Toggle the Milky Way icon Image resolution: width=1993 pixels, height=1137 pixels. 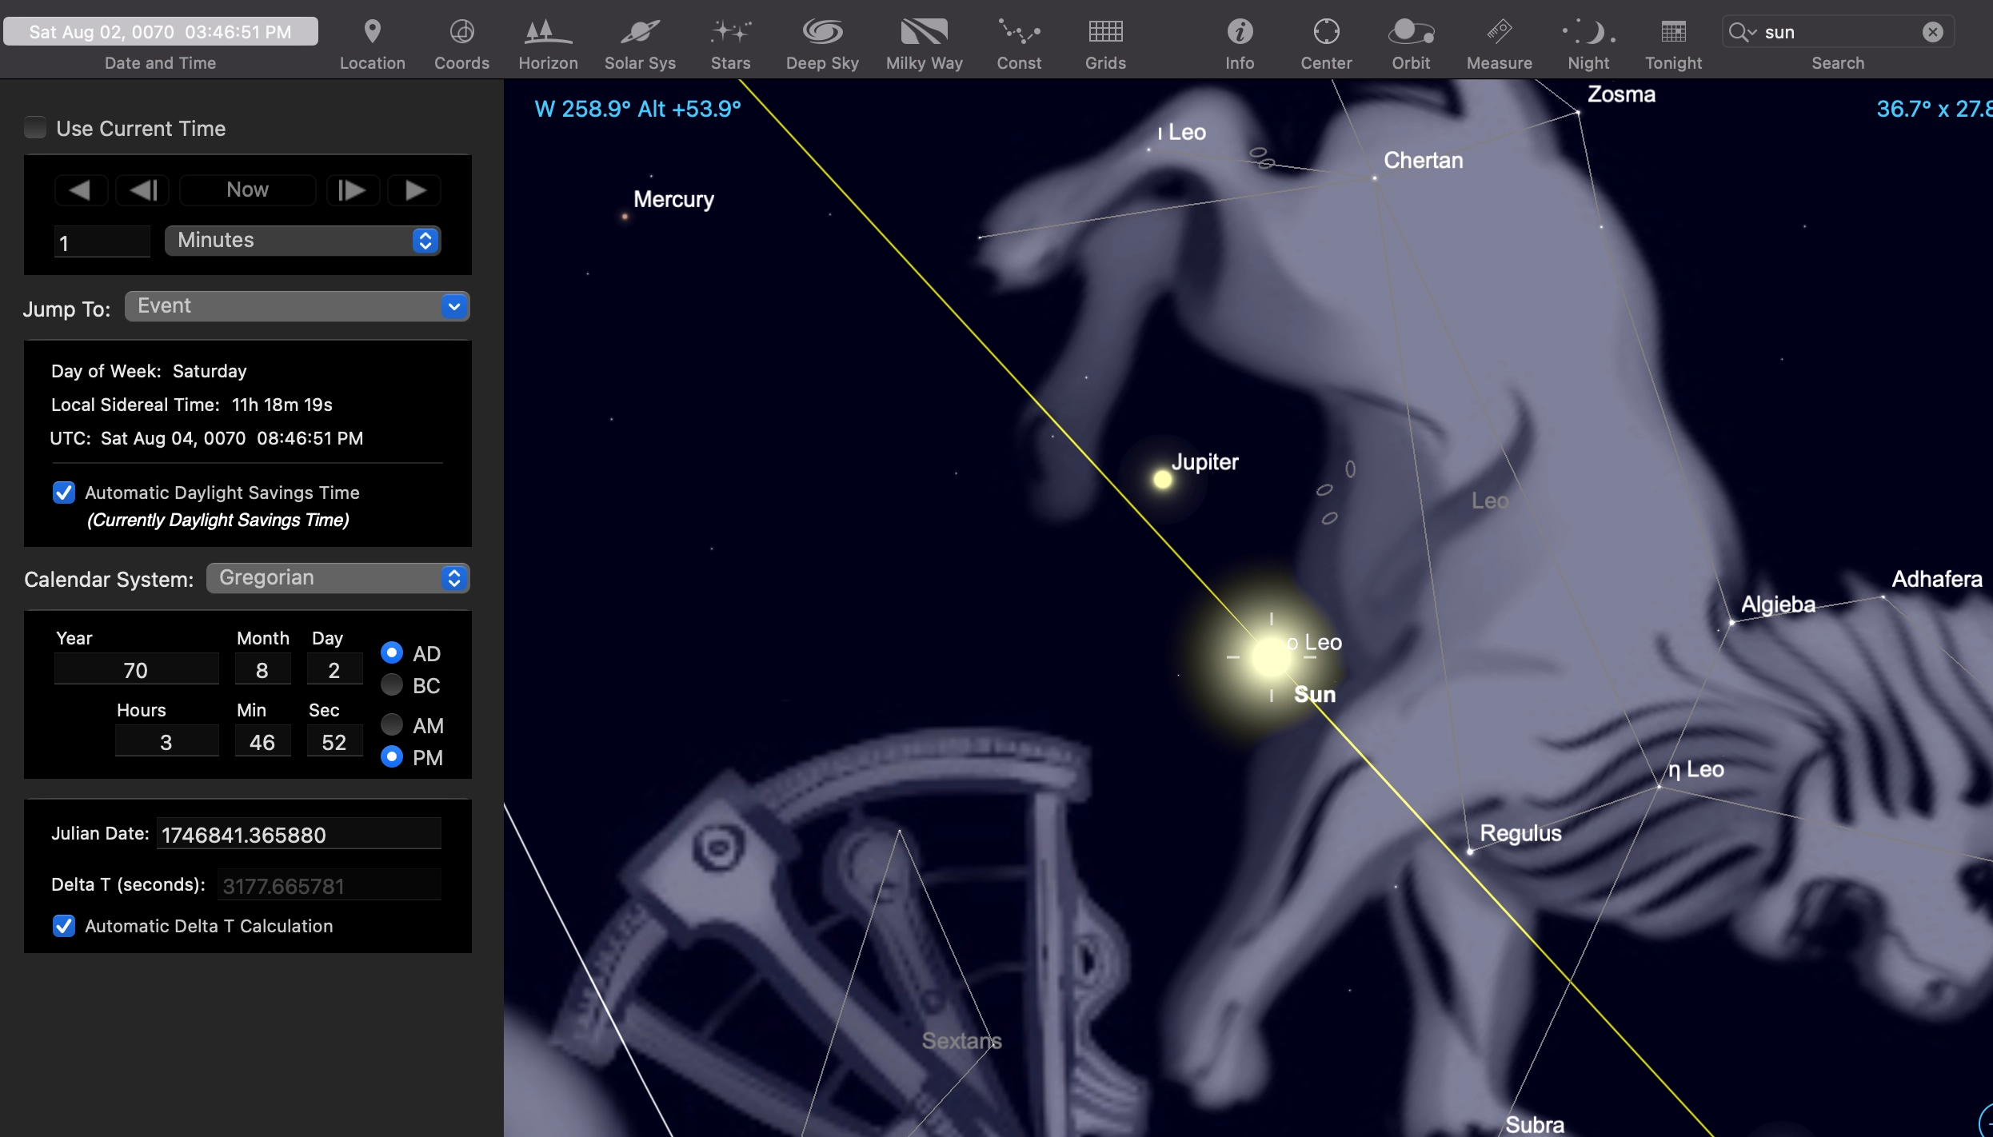[924, 32]
